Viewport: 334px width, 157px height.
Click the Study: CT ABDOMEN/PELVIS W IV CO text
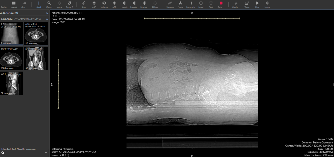(x=73, y=152)
